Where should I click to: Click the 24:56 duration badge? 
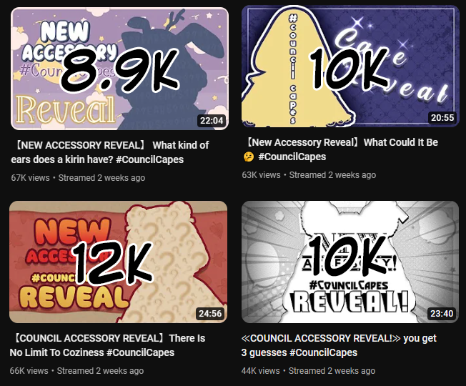coord(210,314)
